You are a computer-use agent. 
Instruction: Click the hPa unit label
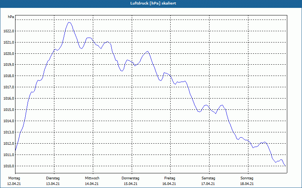pyautogui.click(x=11, y=17)
